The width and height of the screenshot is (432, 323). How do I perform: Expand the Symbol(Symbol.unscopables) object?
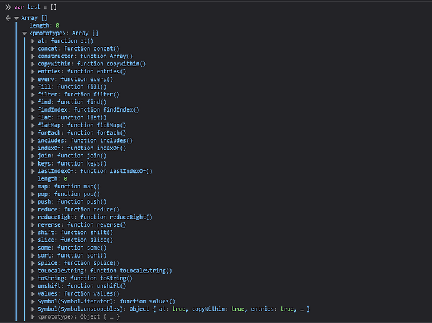tap(33, 309)
